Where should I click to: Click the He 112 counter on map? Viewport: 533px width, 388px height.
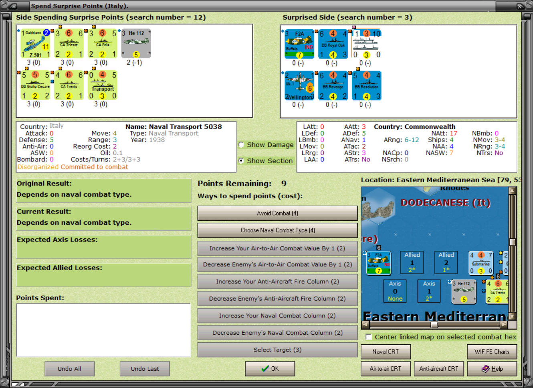(x=464, y=292)
